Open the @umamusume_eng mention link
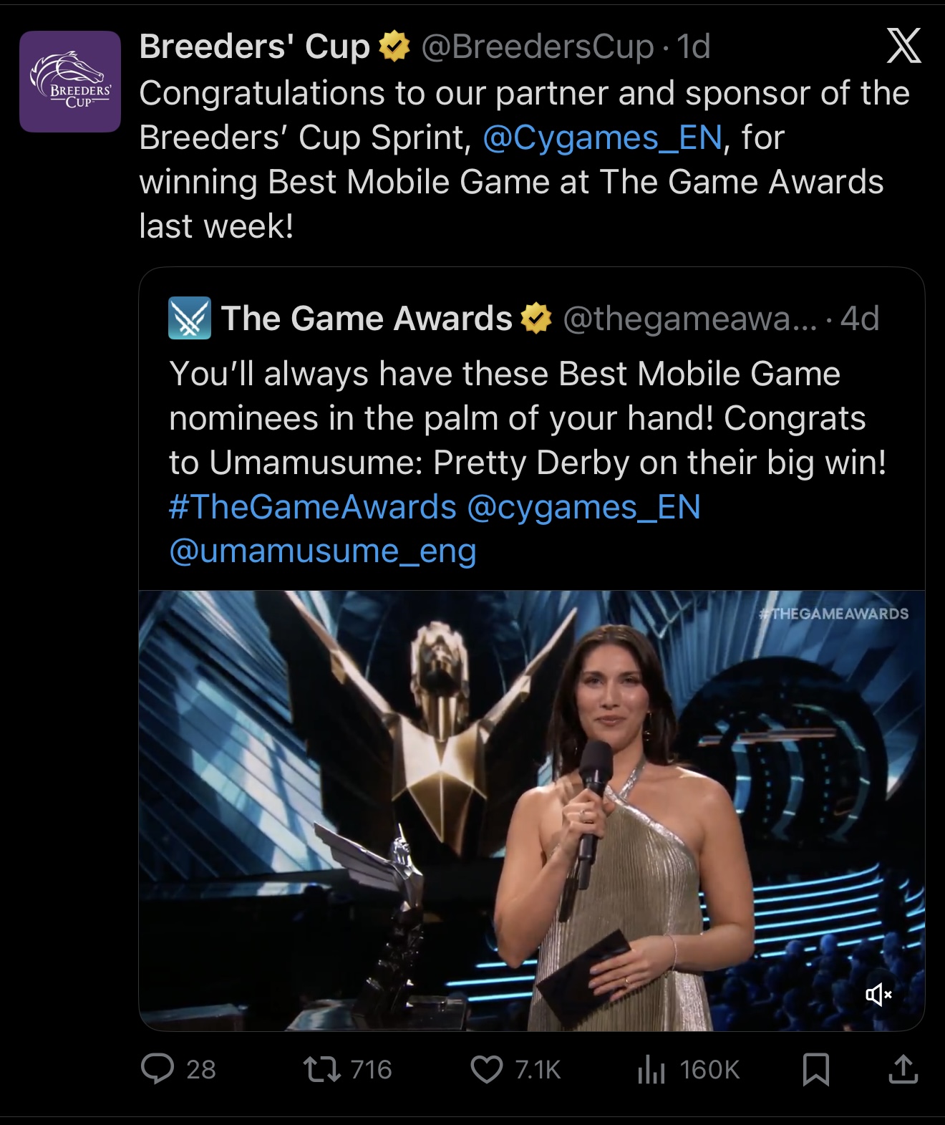Image resolution: width=945 pixels, height=1125 pixels. pyautogui.click(x=323, y=551)
